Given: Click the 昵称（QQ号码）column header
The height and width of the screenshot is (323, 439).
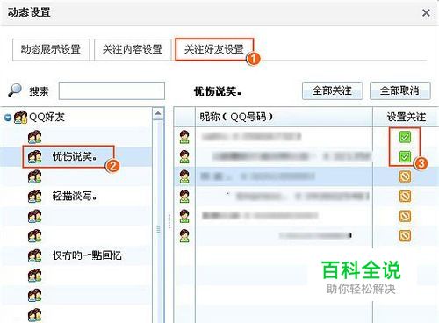Looking at the screenshot, I should [x=284, y=117].
